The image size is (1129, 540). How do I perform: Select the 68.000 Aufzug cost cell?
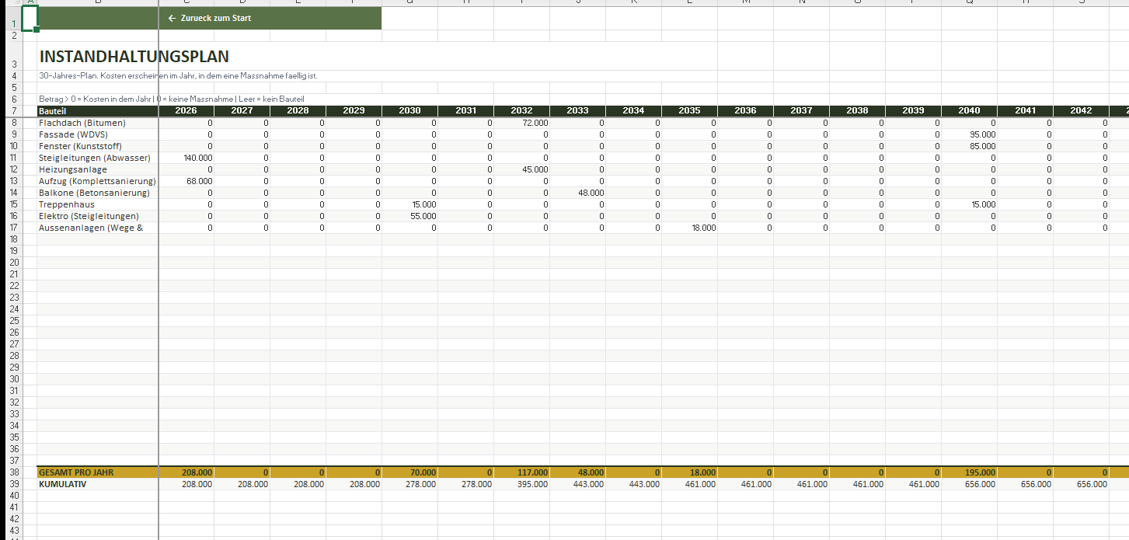tap(186, 181)
